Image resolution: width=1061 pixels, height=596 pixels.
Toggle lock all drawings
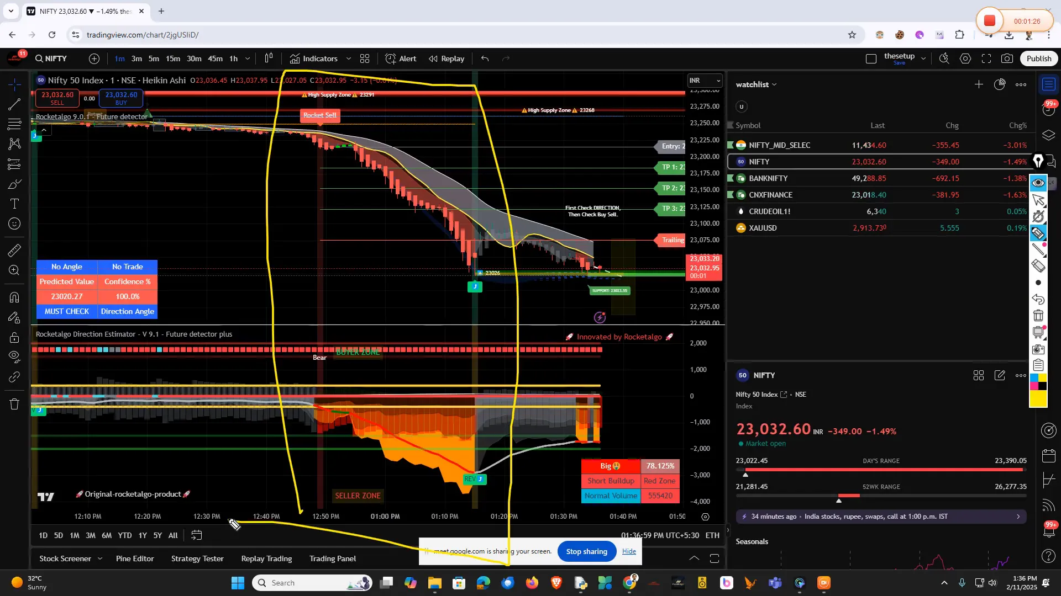coord(14,337)
